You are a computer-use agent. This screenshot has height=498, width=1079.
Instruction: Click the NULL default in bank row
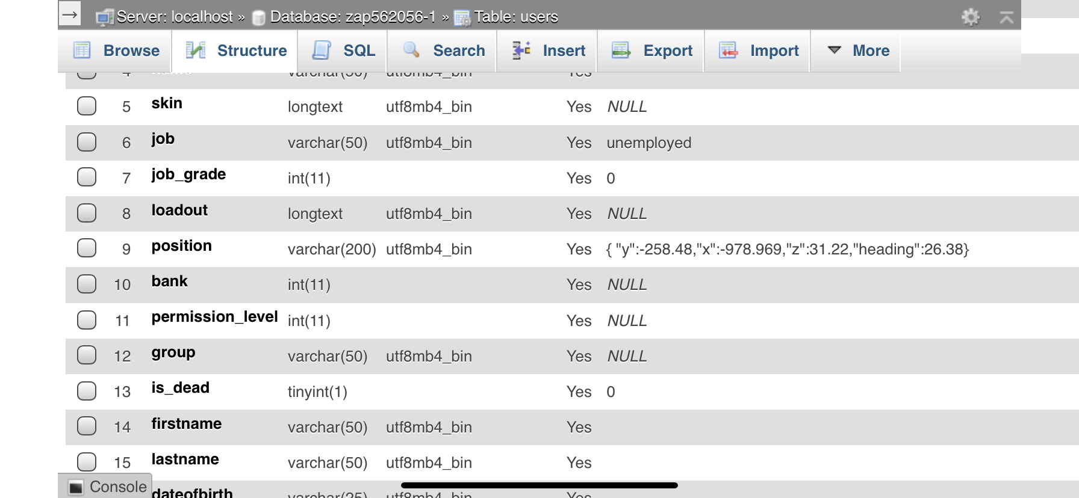(x=627, y=284)
